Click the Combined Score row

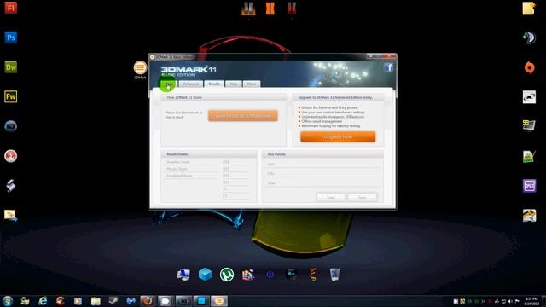(x=191, y=176)
